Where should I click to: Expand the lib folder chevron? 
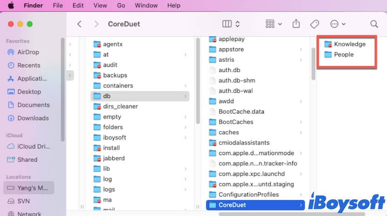[x=186, y=169]
